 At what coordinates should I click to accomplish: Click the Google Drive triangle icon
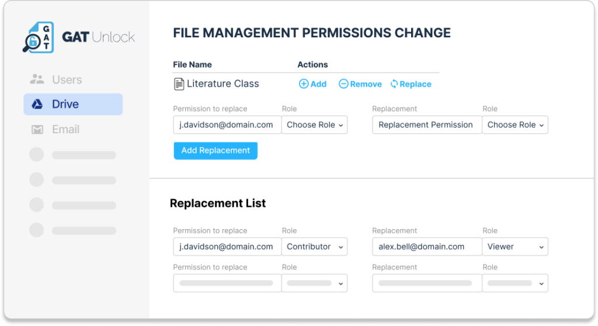(x=37, y=104)
